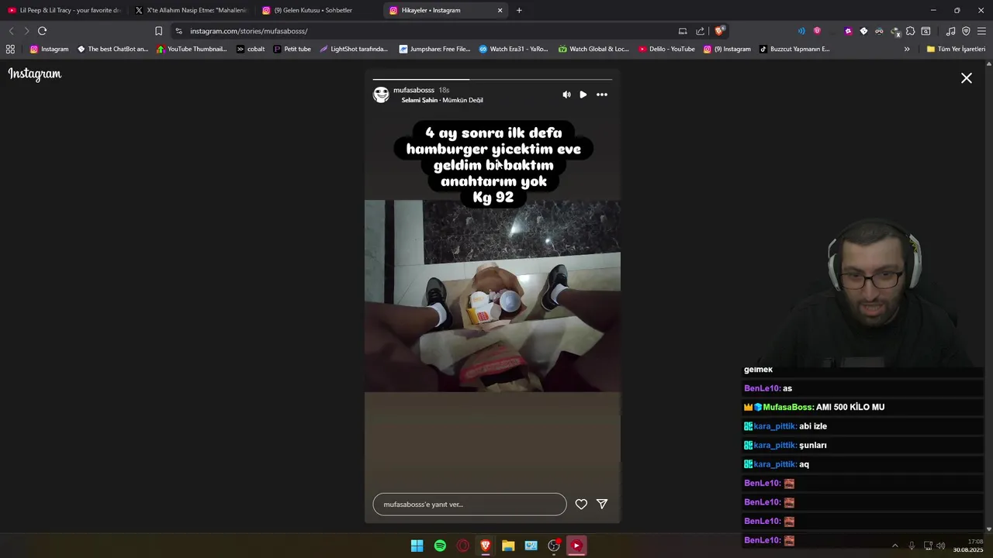
Task: Close the Hikayeler Instagram tab
Action: (500, 10)
